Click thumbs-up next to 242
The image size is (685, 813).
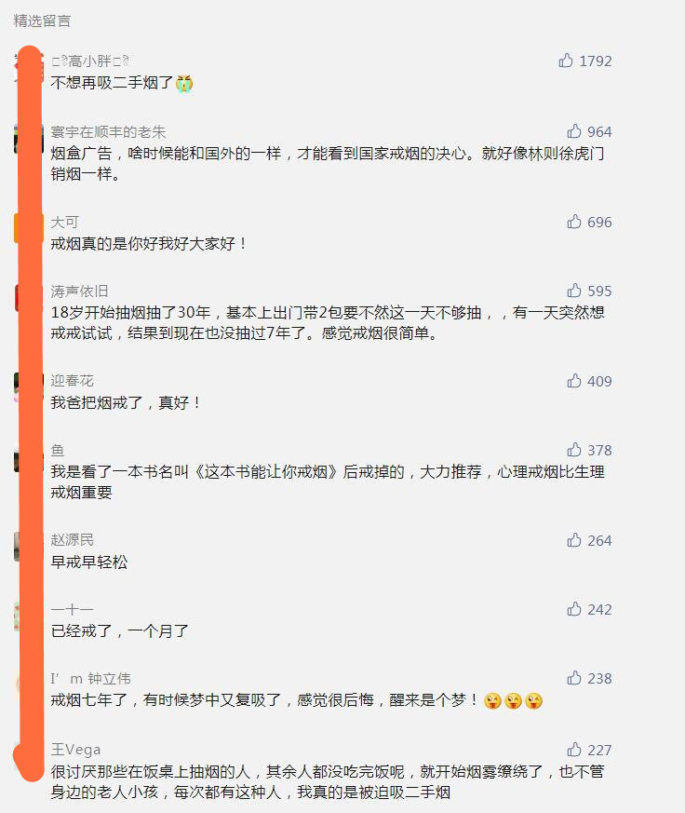click(573, 609)
